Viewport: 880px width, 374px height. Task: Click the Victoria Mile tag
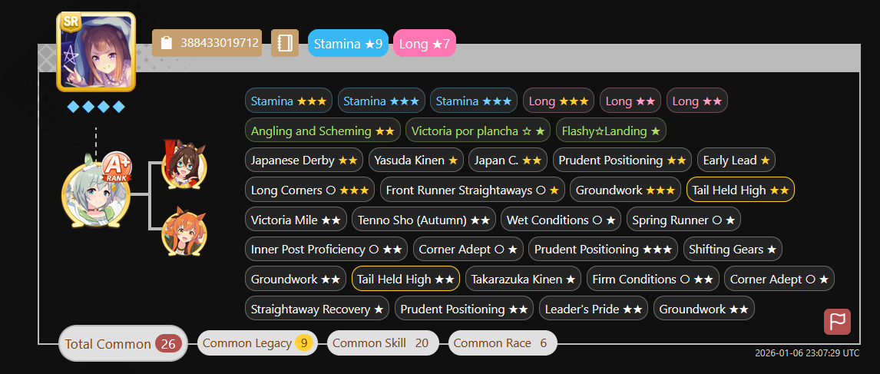pos(296,220)
